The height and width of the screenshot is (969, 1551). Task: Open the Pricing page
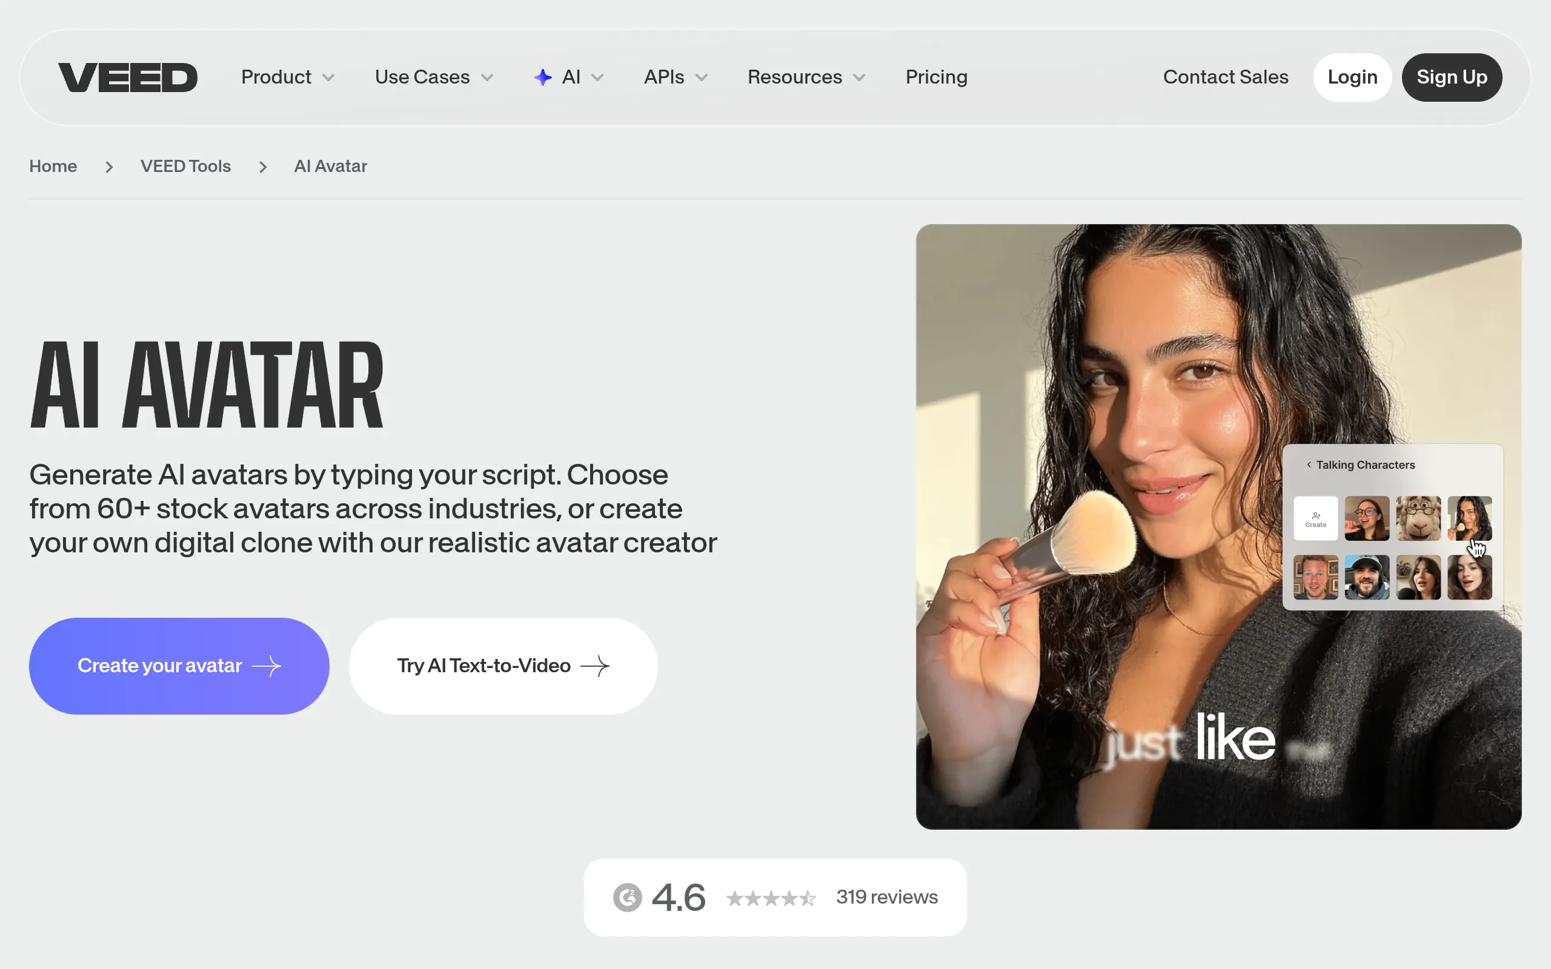pos(937,78)
